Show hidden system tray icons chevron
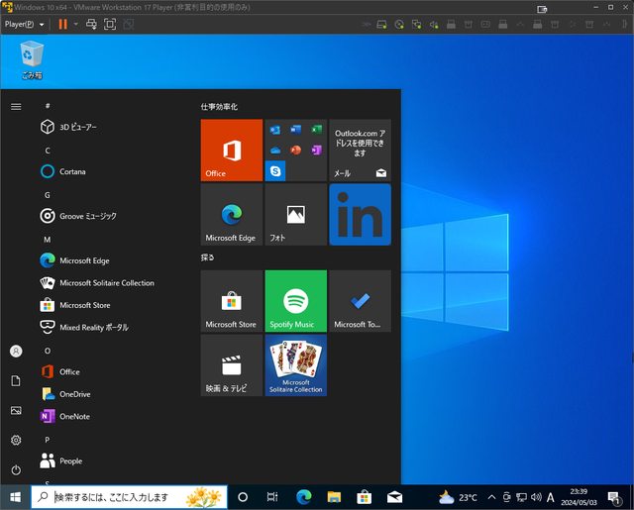Viewport: 634px width, 510px height. coord(491,497)
